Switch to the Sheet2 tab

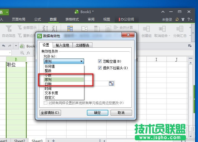coord(19,141)
